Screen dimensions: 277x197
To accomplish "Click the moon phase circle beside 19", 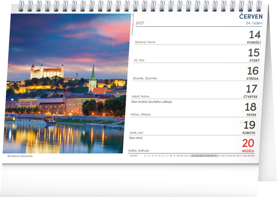I will coord(241,122).
